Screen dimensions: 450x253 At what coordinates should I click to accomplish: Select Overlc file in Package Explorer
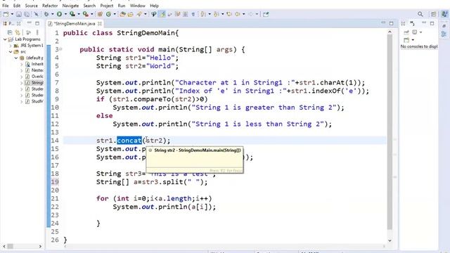[x=34, y=77]
